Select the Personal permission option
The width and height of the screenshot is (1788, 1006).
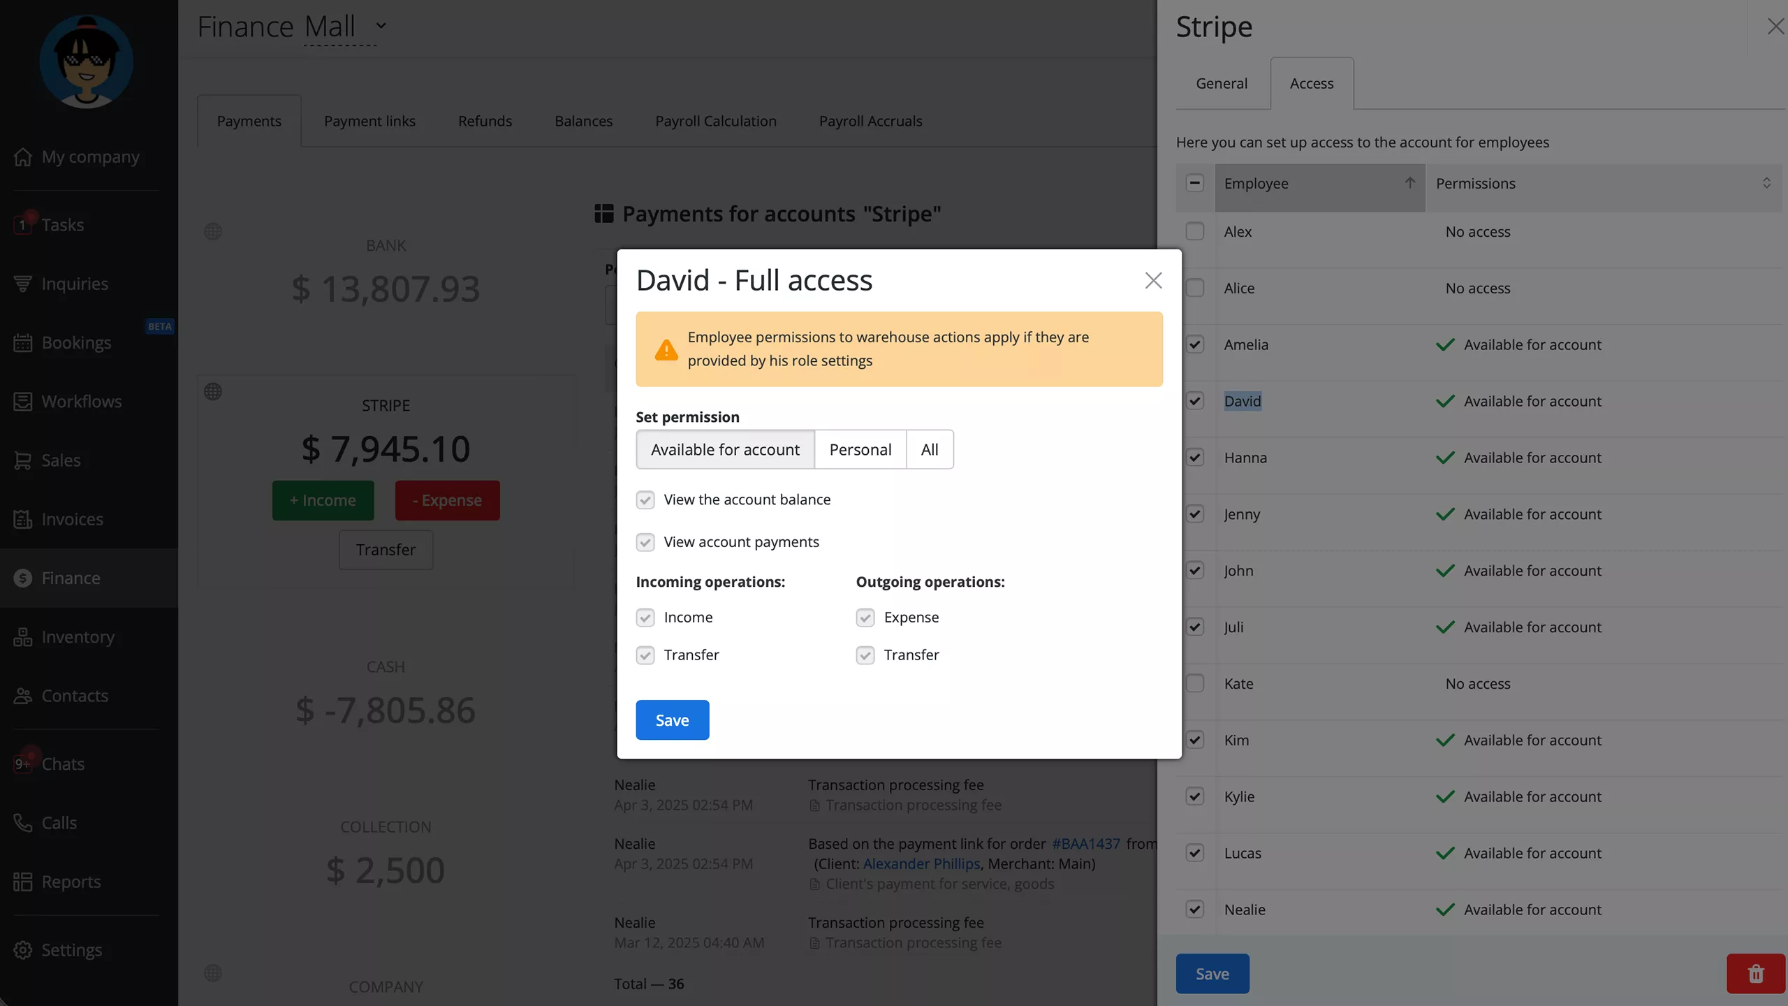[x=860, y=450]
